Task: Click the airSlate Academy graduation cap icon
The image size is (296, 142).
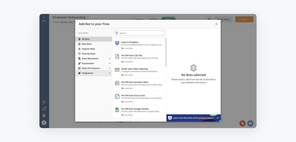Action: [242, 123]
